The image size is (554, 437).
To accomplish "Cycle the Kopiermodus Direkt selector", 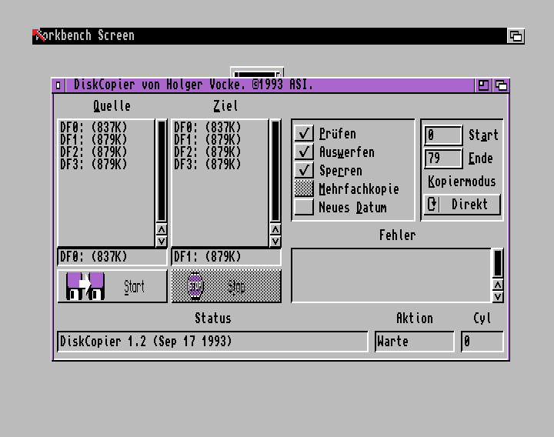I will pos(462,205).
